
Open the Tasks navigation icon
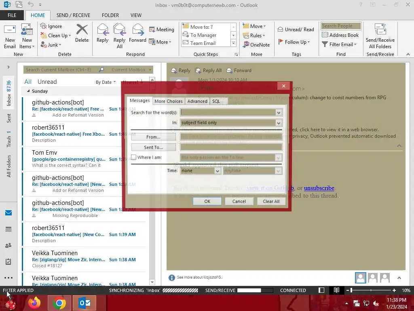coord(8,262)
